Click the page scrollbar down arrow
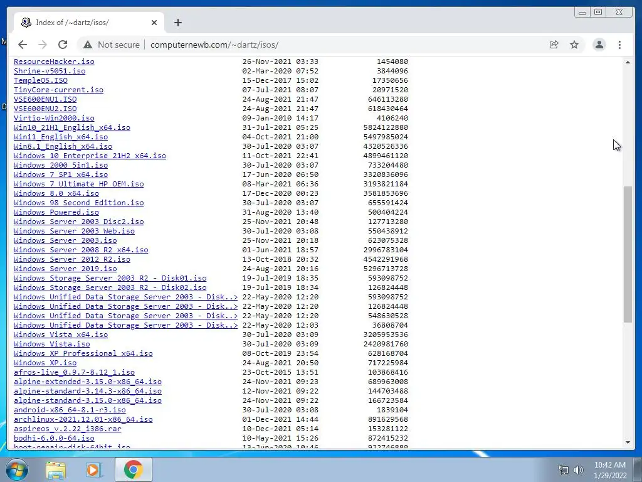 (x=628, y=442)
